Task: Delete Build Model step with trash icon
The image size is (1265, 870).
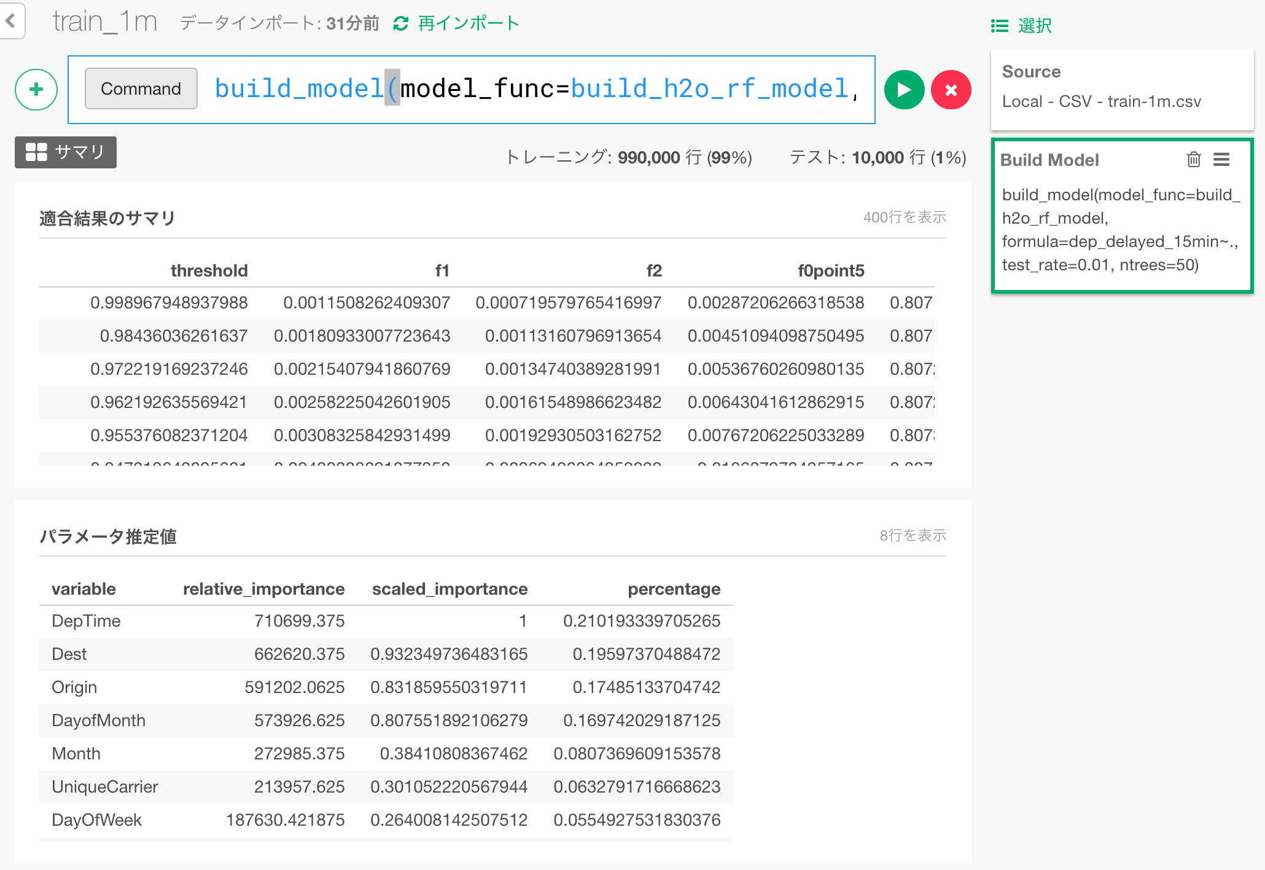Action: pyautogui.click(x=1193, y=160)
